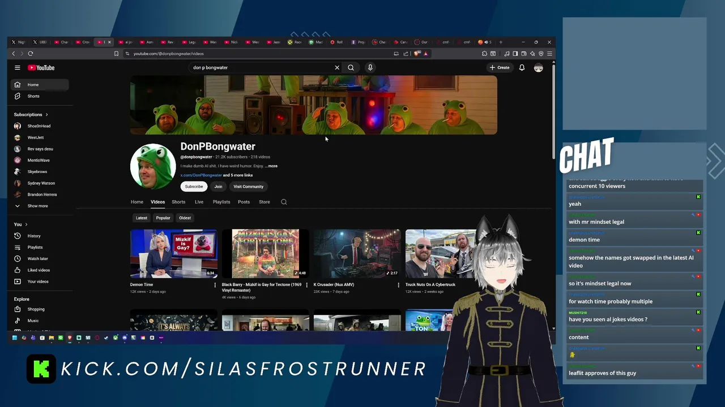Go to Shorts in the sidebar
725x407 pixels.
click(x=40, y=96)
